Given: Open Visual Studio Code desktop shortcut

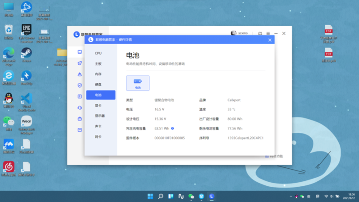Looking at the screenshot, I should tap(27, 99).
